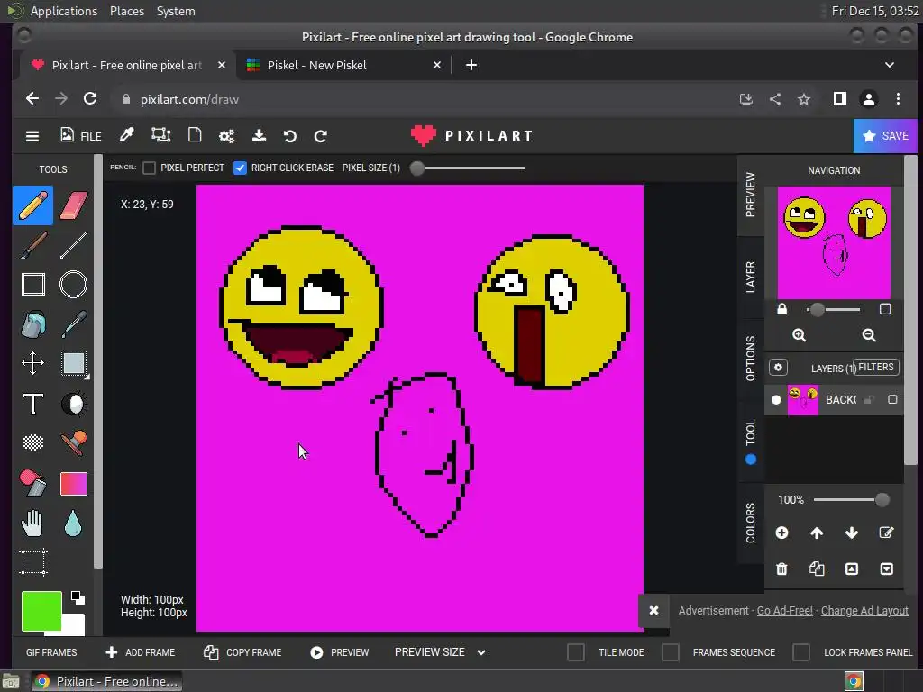This screenshot has height=692, width=923.
Task: Toggle the navigation lock icon
Action: (x=781, y=309)
